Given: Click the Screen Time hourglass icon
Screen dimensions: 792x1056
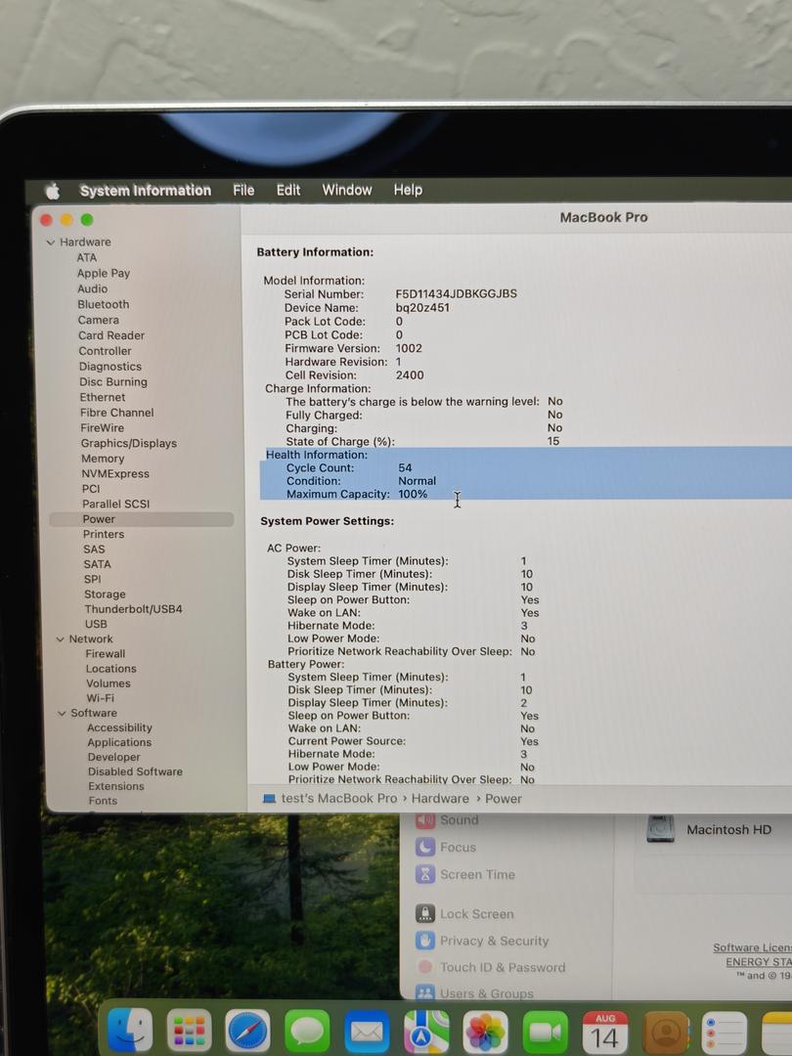Looking at the screenshot, I should point(425,874).
